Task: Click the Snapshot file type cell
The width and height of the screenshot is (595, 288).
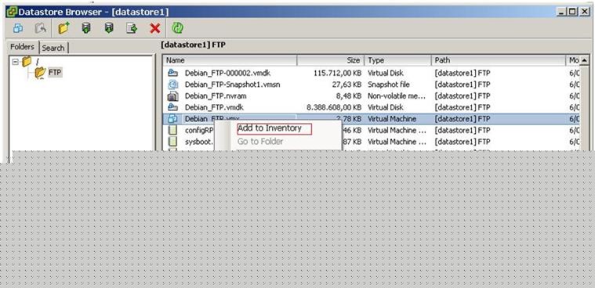Action: point(389,85)
